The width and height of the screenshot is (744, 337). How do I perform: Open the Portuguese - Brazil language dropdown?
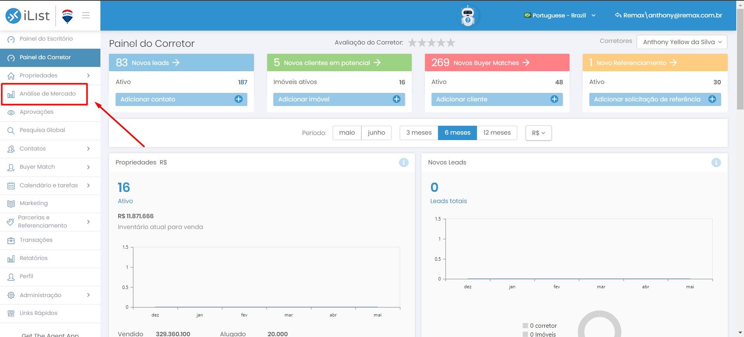point(560,15)
